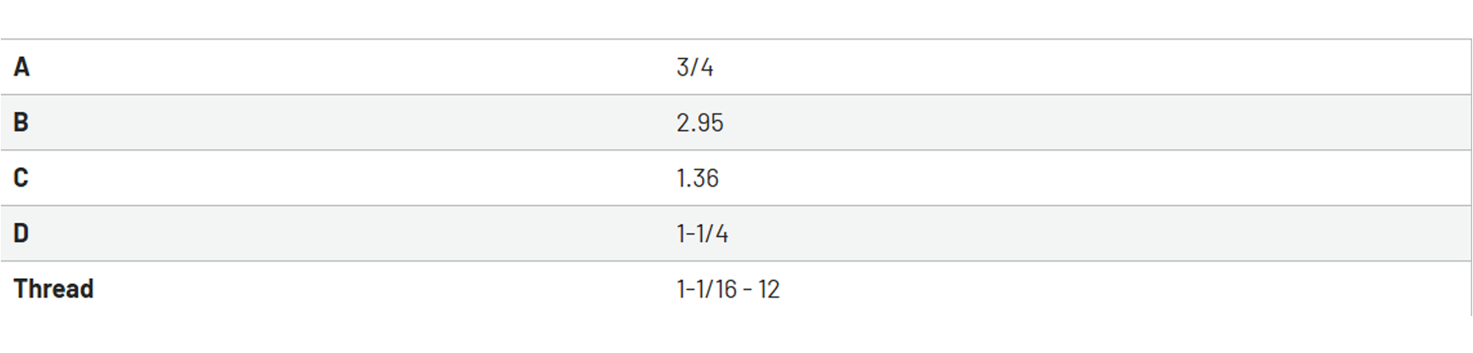Viewport: 1473px width, 353px height.
Task: Select the '1-1/4' value for D
Action: pos(702,234)
